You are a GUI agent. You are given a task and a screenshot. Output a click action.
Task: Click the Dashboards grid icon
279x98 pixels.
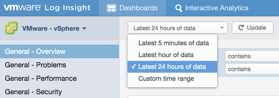click(x=111, y=8)
